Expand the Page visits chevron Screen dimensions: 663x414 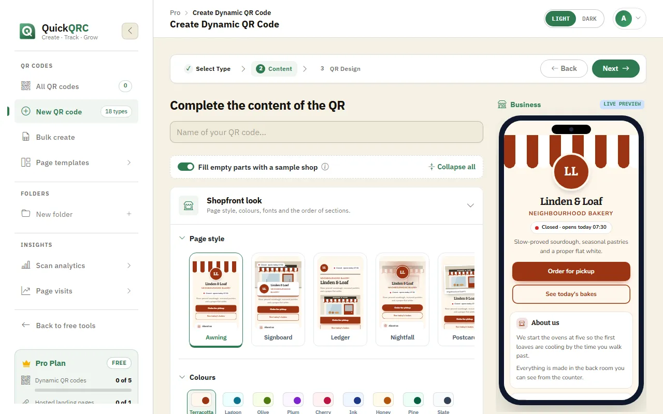(129, 291)
